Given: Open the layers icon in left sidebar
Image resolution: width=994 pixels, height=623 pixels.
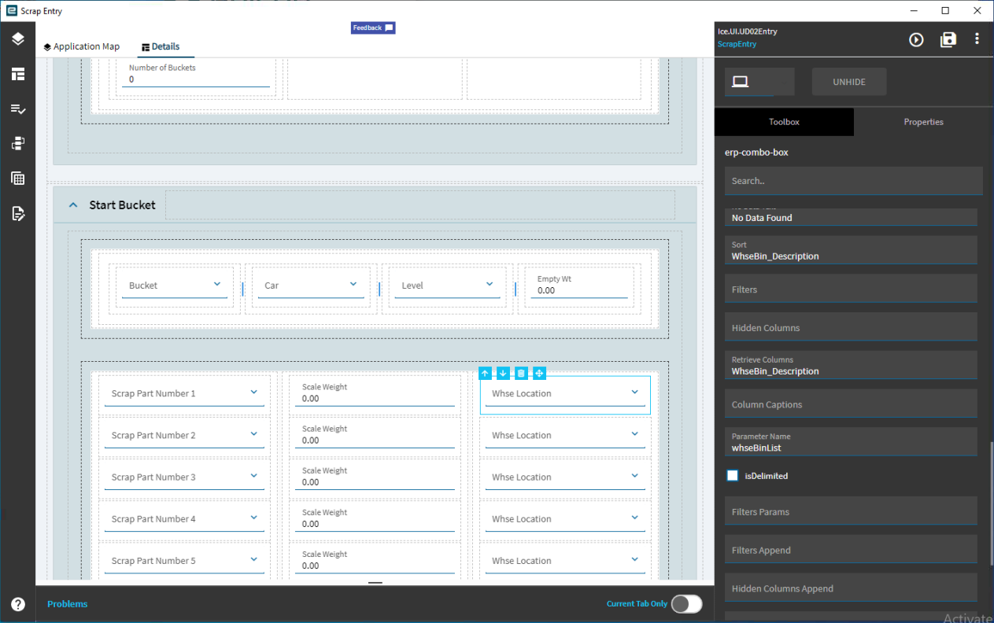Looking at the screenshot, I should 18,39.
